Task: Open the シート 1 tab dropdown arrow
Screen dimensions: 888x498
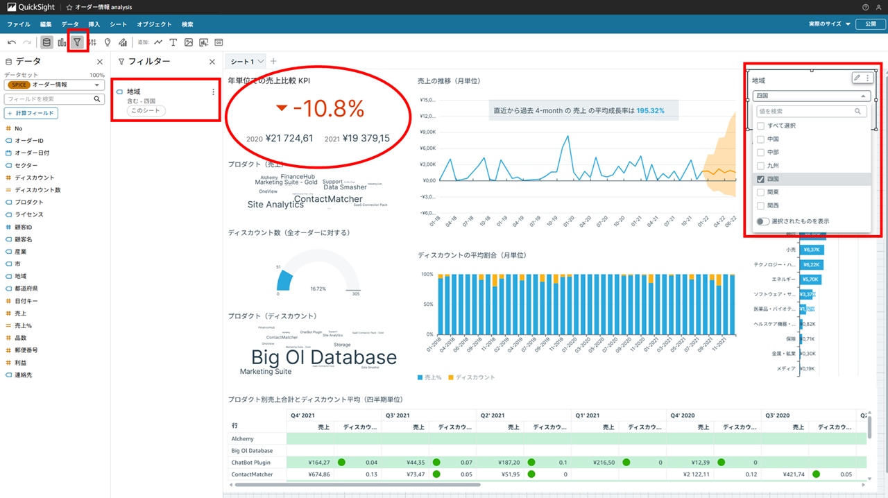Action: point(261,62)
